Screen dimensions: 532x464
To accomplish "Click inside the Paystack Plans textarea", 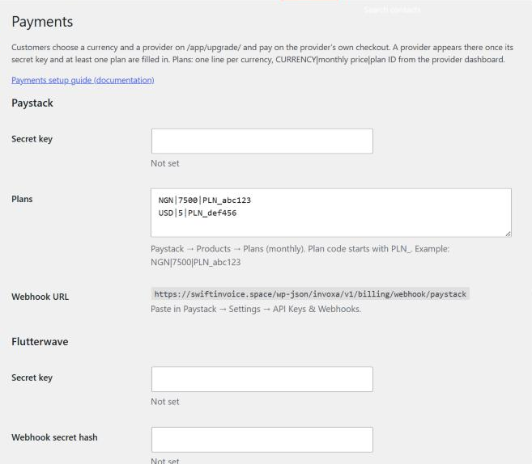I will (x=331, y=213).
